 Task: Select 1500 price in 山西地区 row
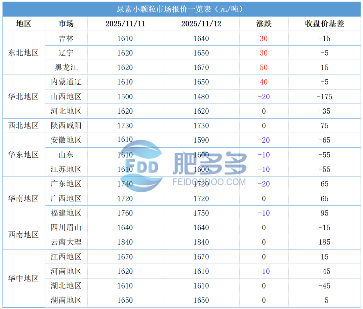(x=125, y=96)
